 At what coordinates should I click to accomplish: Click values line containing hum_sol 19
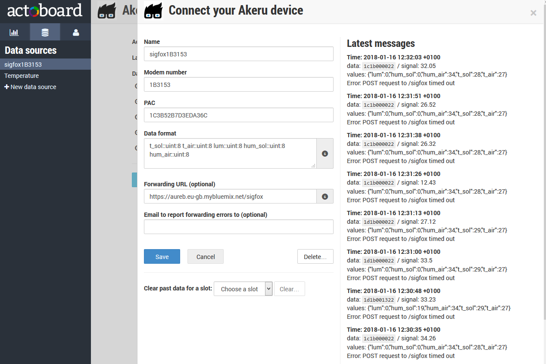pyautogui.click(x=429, y=308)
